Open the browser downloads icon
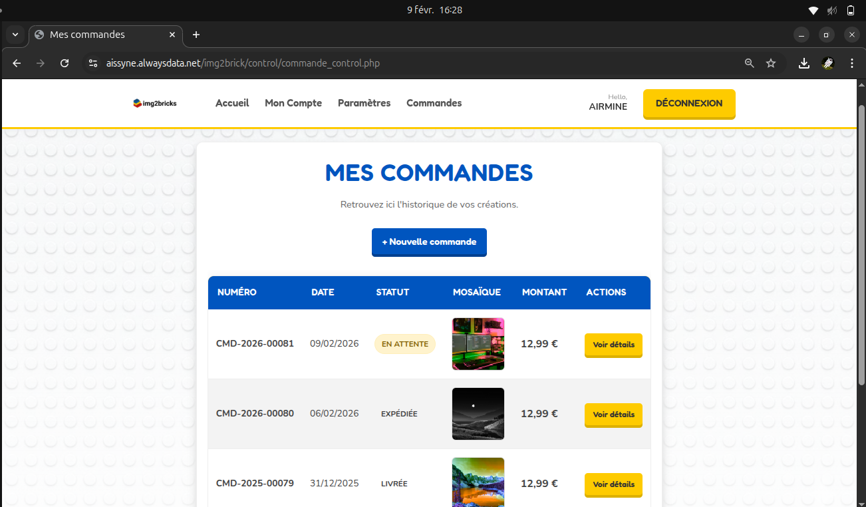Screen dimensions: 866x507 coord(803,63)
